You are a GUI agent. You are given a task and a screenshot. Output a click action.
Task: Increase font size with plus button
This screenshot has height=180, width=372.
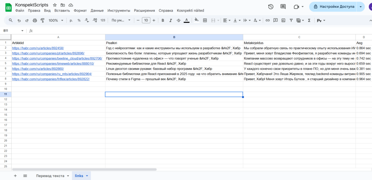(154, 20)
